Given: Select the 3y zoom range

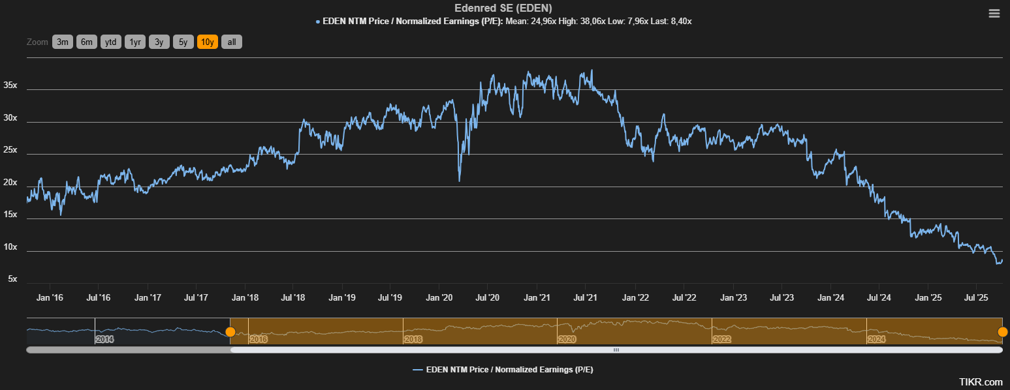Looking at the screenshot, I should 159,42.
